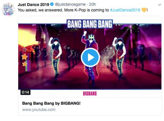
Task: Open the Just Dance 2019 profile avatar
Action: pyautogui.click(x=8, y=9)
